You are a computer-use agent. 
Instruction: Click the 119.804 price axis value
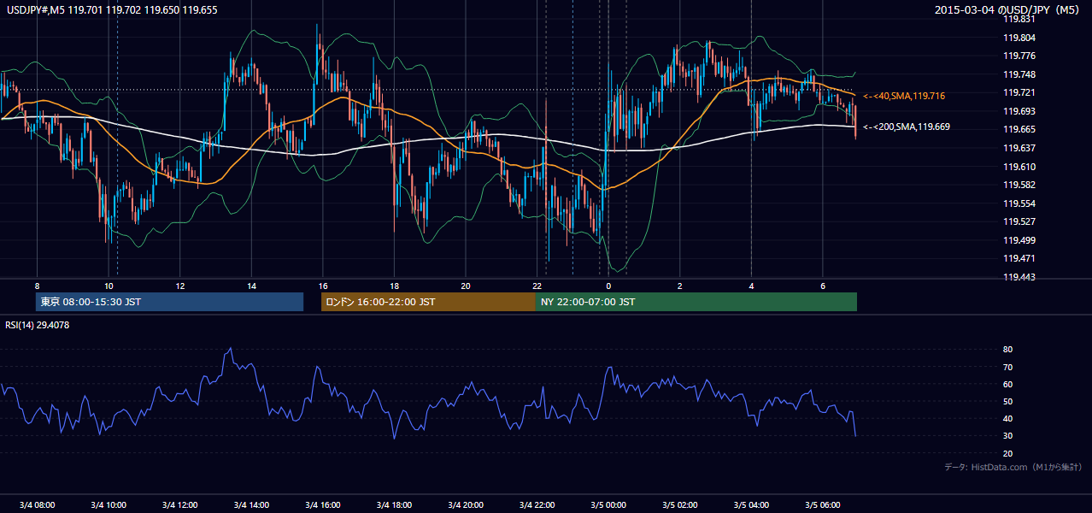click(x=1019, y=38)
